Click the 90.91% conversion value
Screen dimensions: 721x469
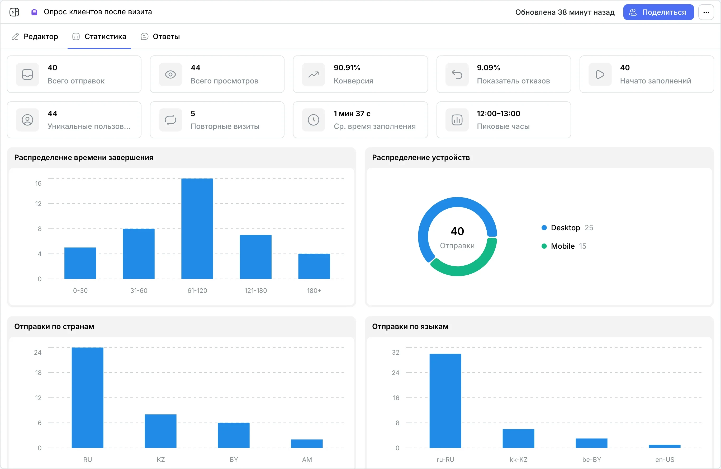point(347,68)
